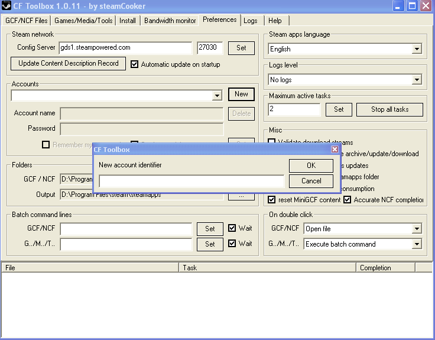Click the G../M../T.. batch command field
The image size is (435, 340).
pos(126,244)
